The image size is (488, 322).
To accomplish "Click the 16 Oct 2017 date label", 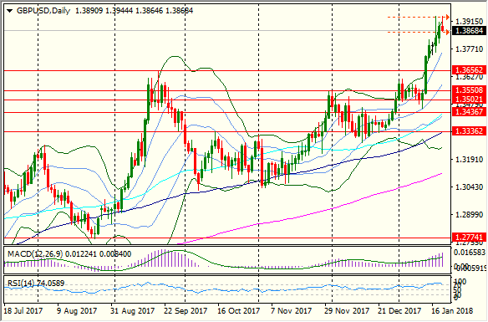I will 239,311.
